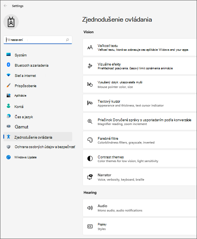Open Farebné filtre settings
Image resolution: width=197 pixels, height=239 pixels.
pos(140,140)
